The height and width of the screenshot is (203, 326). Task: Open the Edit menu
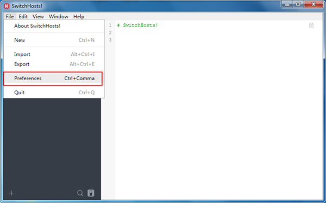[23, 16]
